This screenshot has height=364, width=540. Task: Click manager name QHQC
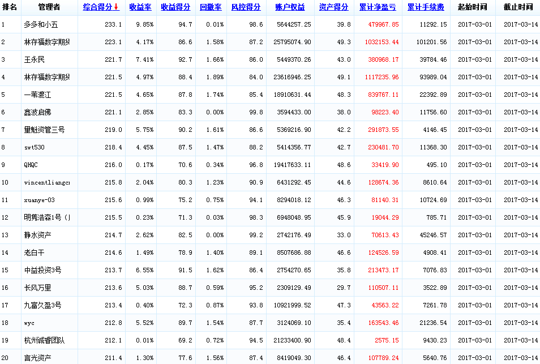coord(31,165)
